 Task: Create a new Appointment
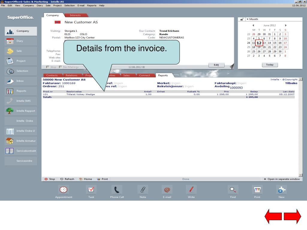pyautogui.click(x=64, y=190)
